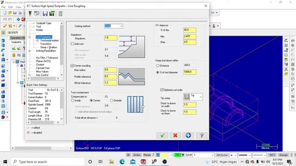Click the Stock to leave on walls field
Image resolution: width=296 pixels, height=166 pixels.
[x=190, y=105]
